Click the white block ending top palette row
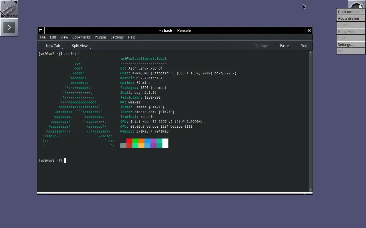The height and width of the screenshot is (228, 366). (x=165, y=141)
